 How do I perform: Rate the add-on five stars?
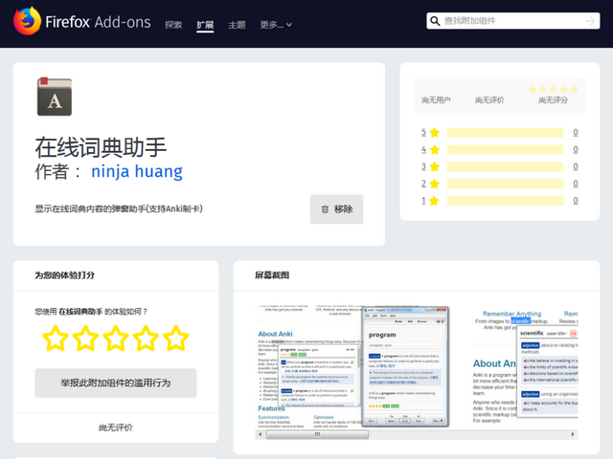pos(176,338)
